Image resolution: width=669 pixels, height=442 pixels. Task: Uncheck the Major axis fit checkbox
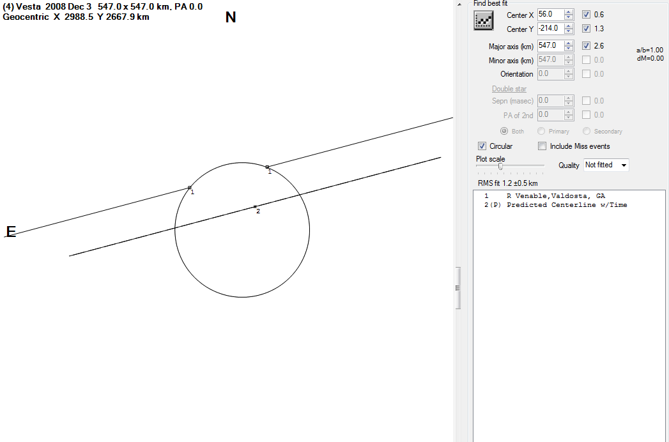[586, 45]
